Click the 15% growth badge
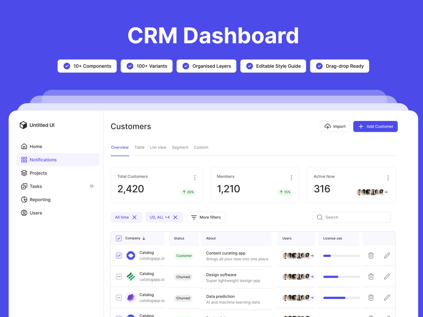 285,192
